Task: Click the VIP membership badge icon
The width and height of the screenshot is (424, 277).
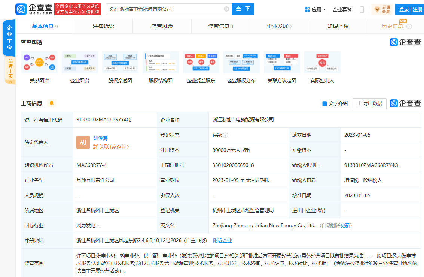Action: (382, 9)
